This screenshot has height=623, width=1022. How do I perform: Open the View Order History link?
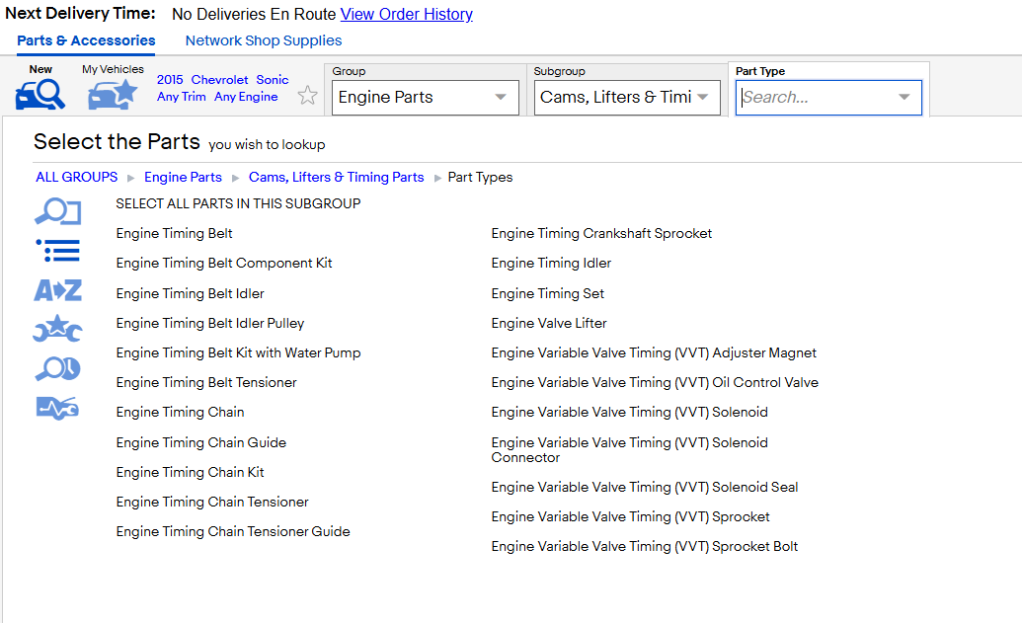(407, 15)
